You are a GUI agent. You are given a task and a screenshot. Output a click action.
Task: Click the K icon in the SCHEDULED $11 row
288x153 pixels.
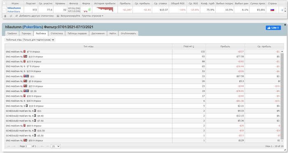[x=35, y=111]
